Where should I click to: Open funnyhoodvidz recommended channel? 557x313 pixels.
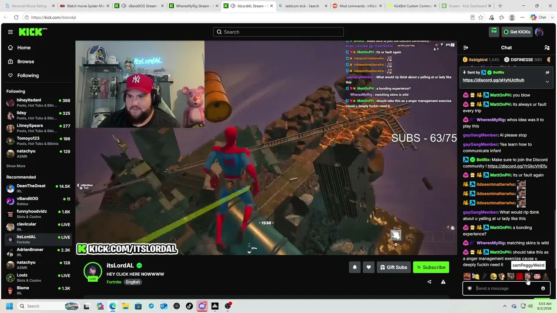pyautogui.click(x=38, y=213)
